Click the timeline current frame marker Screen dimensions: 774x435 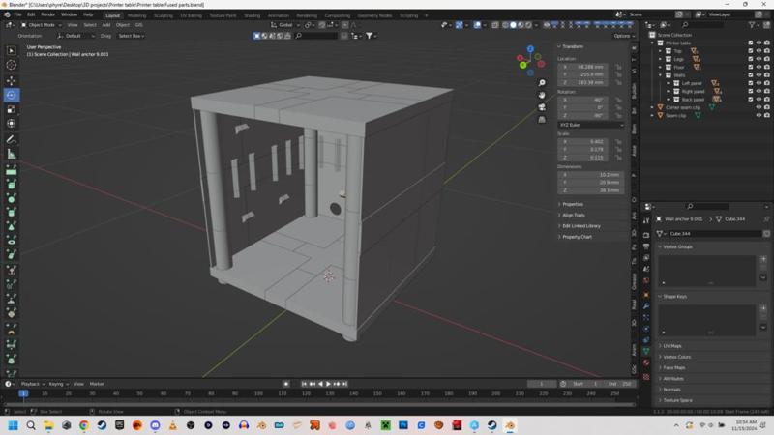click(23, 393)
